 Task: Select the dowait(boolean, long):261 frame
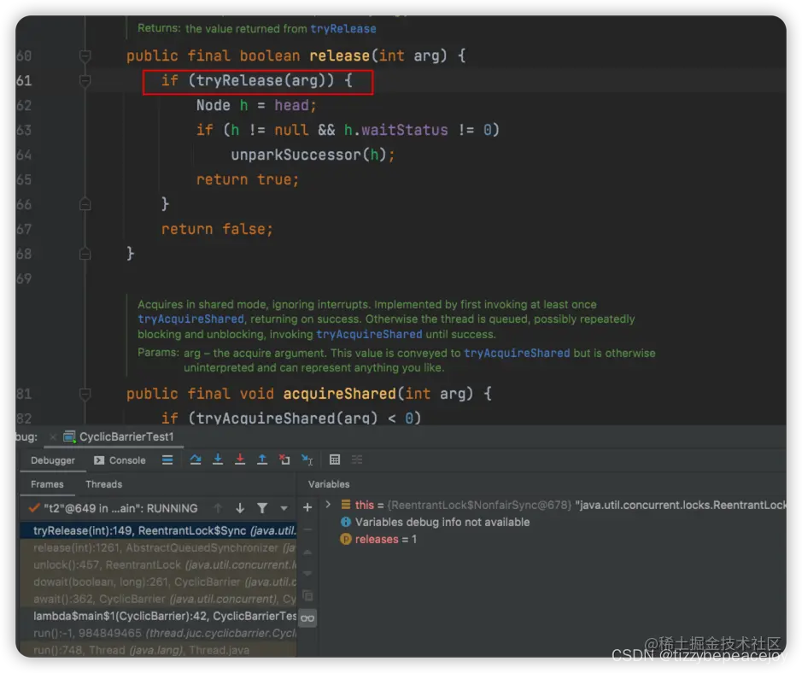[159, 582]
